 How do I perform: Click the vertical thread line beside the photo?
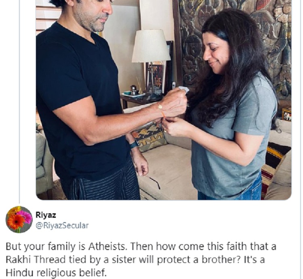[x=19, y=100]
